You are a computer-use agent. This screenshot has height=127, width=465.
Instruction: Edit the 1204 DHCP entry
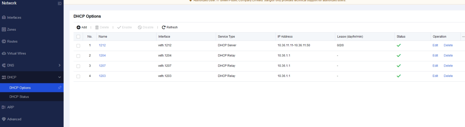pos(435,55)
